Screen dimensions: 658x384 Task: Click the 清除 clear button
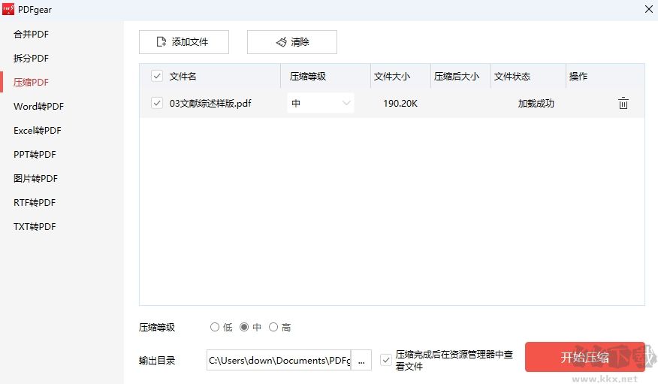tap(292, 42)
